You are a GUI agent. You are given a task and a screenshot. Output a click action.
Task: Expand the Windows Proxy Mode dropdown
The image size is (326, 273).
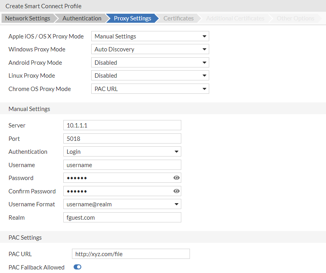150,49
